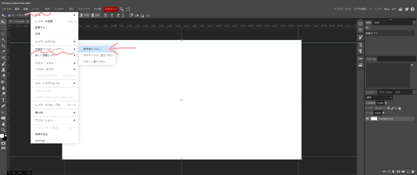
Task: Hide the Background layer with the eye icon
Action: tap(368, 118)
